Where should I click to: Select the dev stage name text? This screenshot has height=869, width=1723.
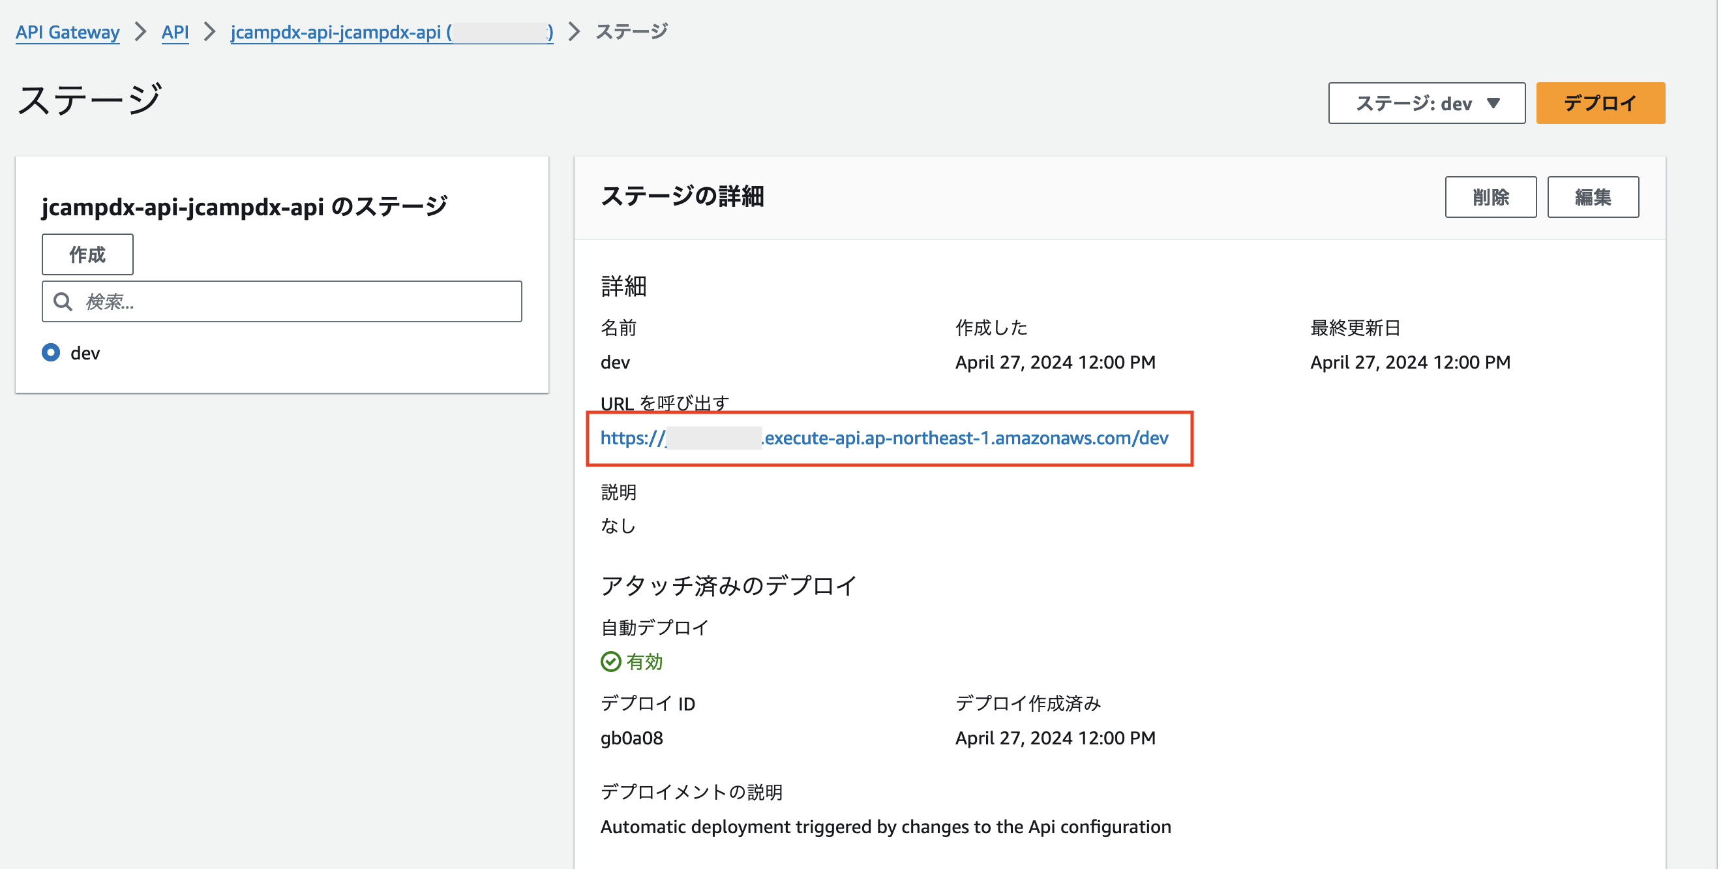616,362
